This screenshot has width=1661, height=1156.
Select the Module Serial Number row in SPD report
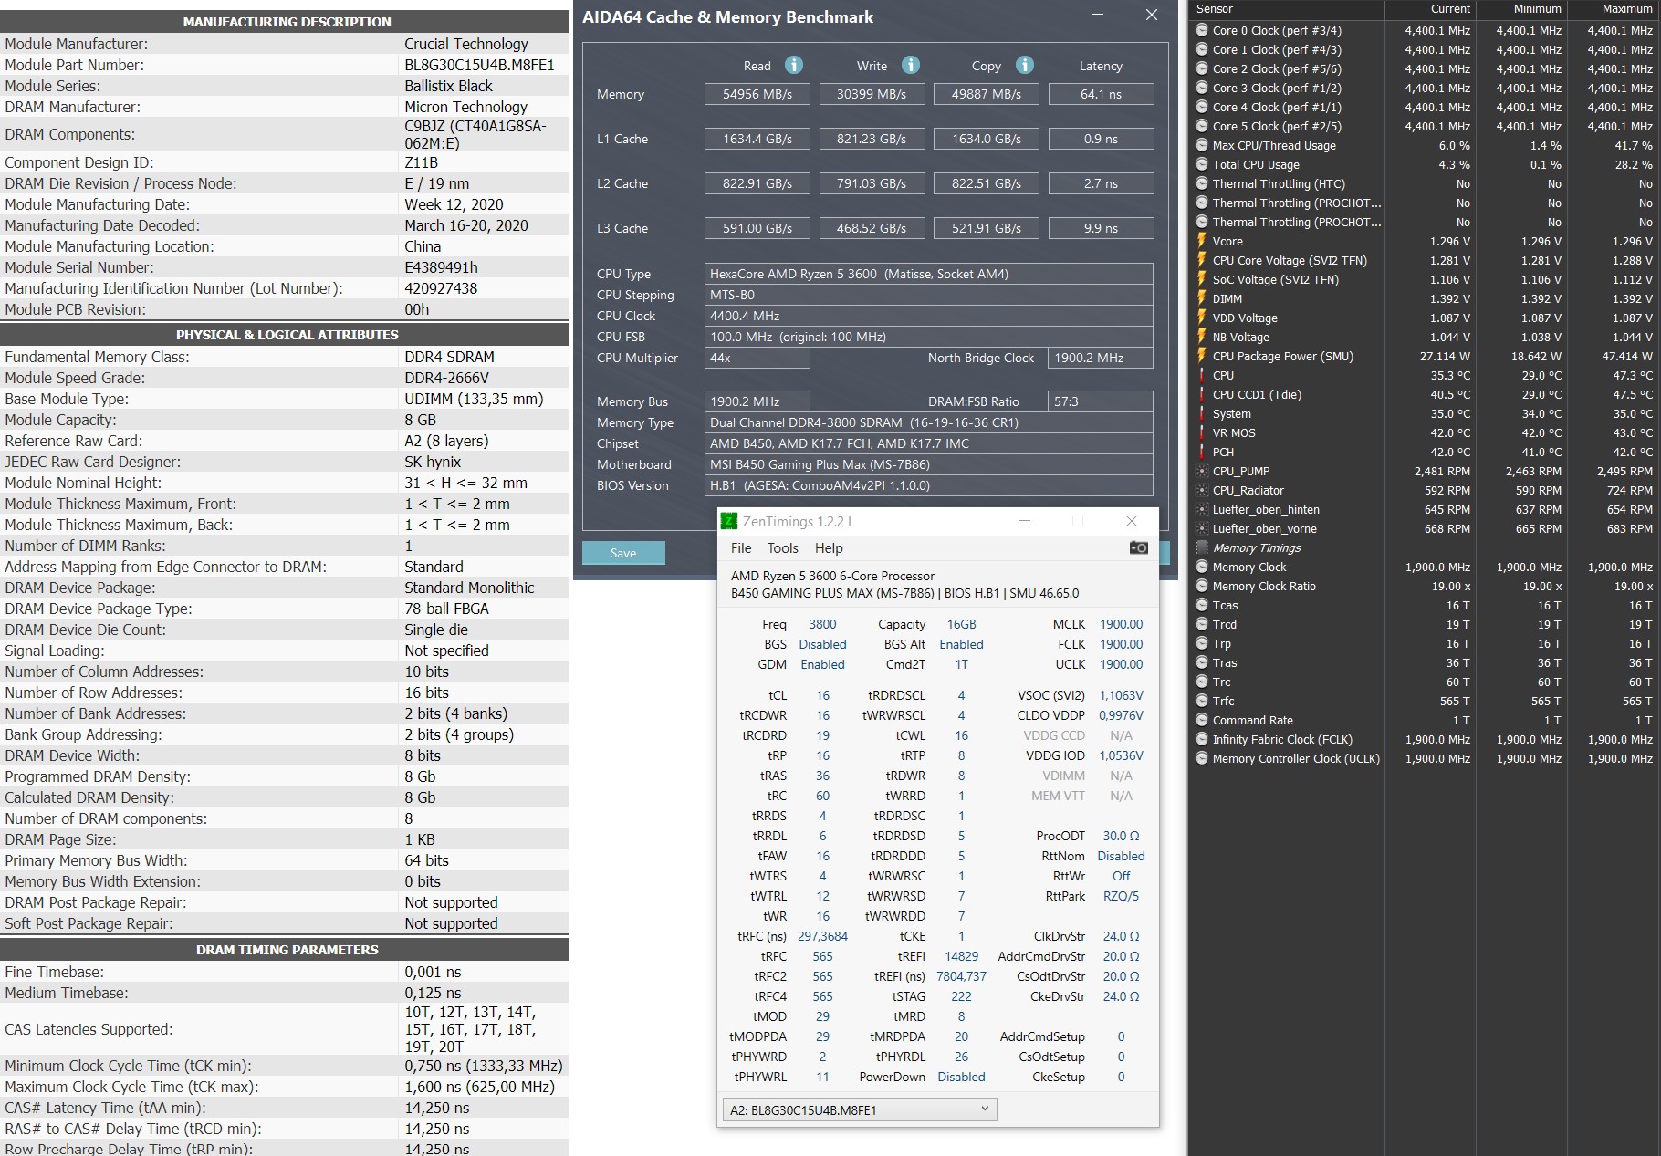point(274,266)
